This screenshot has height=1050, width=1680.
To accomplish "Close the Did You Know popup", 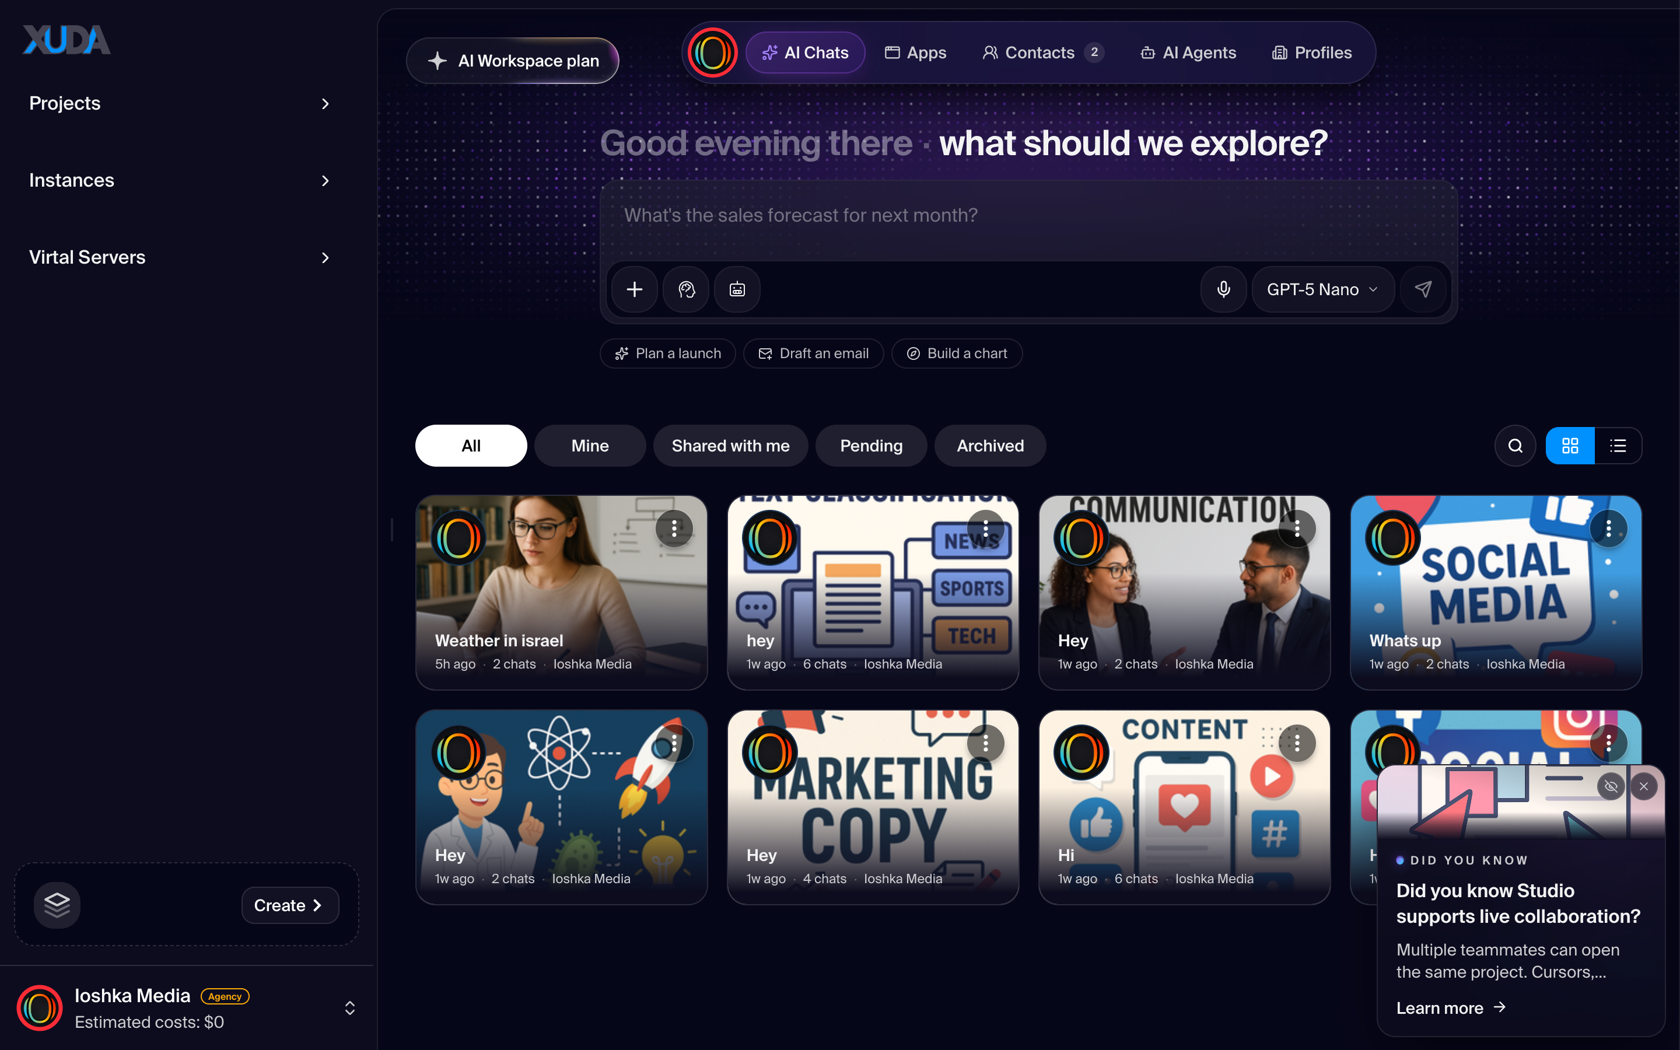I will click(x=1643, y=787).
